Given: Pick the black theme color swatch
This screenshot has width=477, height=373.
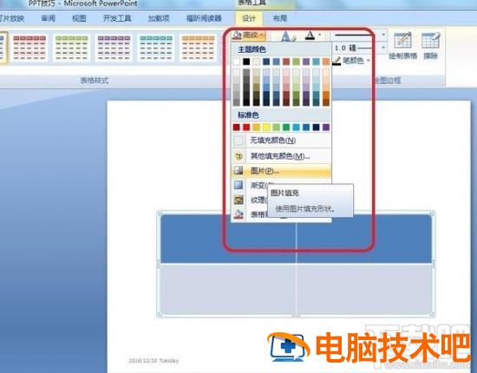Looking at the screenshot, I should [246, 62].
